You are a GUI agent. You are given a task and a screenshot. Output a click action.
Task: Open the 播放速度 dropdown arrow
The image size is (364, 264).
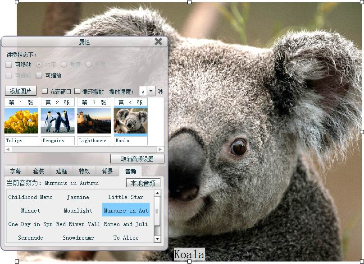point(151,91)
